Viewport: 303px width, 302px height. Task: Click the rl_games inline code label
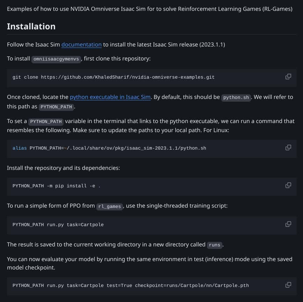(109, 206)
